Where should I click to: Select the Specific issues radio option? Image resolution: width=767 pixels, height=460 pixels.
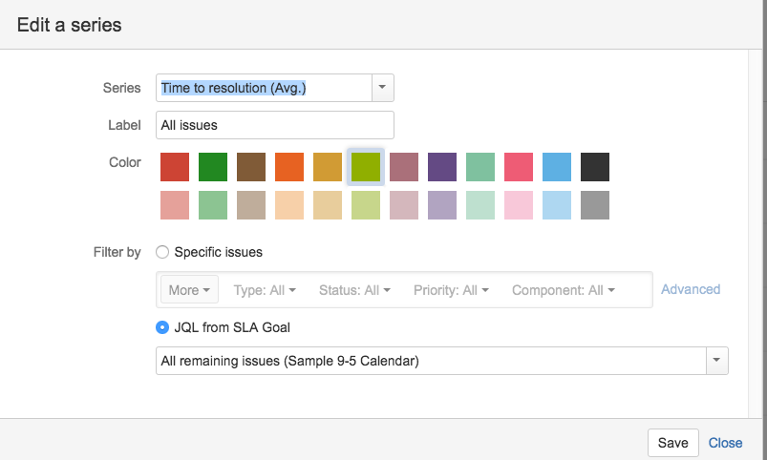(x=162, y=253)
